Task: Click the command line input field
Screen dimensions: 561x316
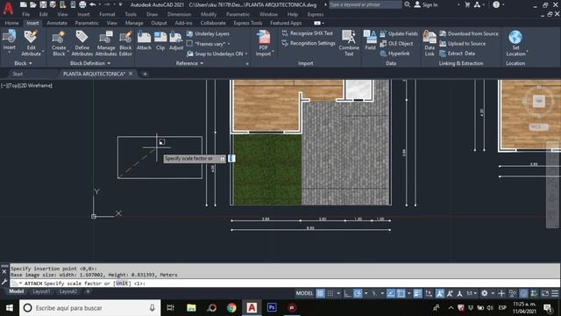Action: point(285,283)
